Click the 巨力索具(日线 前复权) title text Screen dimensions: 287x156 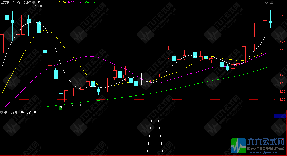[16, 2]
